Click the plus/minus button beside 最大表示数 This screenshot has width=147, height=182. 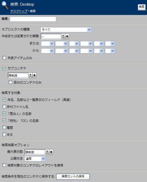click(47, 152)
